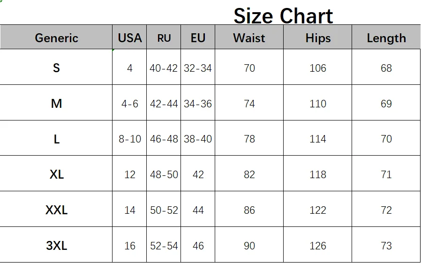The height and width of the screenshot is (263, 421).
Task: Select the length value 69 cell
Action: click(386, 103)
